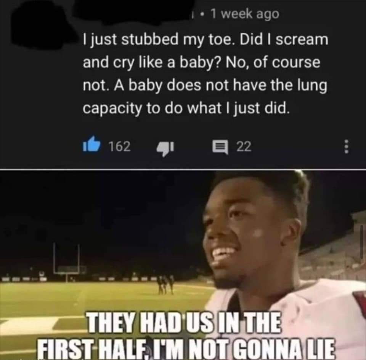Click the 162 like count
Viewport: 366px width, 360px height.
(x=120, y=147)
